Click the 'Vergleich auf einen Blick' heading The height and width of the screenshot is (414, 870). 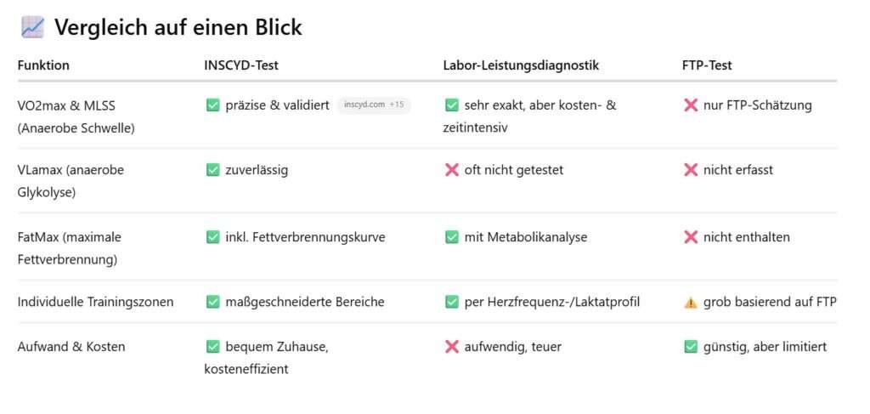[x=178, y=27]
